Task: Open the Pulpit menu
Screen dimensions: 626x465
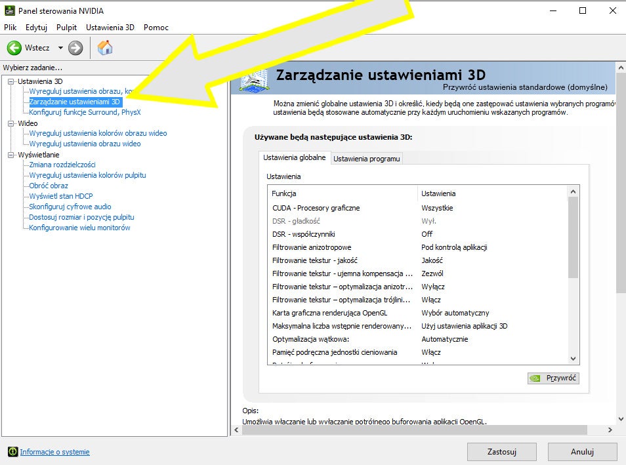Action: coord(66,28)
